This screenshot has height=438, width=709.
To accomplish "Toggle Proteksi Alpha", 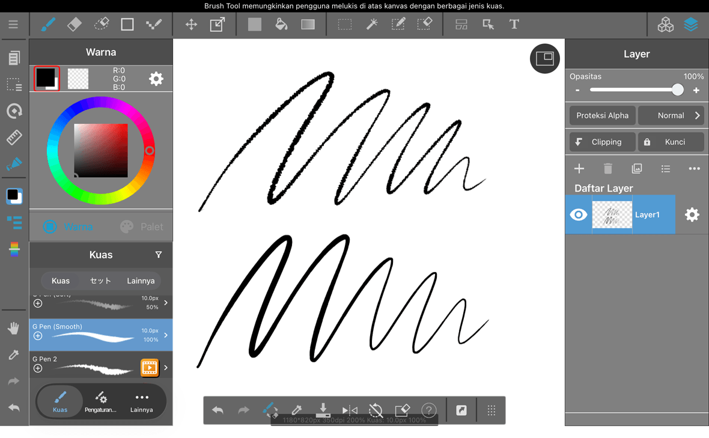I will tap(602, 115).
